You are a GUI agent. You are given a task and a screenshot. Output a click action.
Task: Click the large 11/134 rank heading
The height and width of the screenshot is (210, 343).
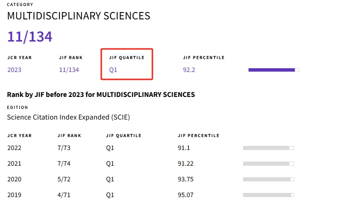(29, 36)
